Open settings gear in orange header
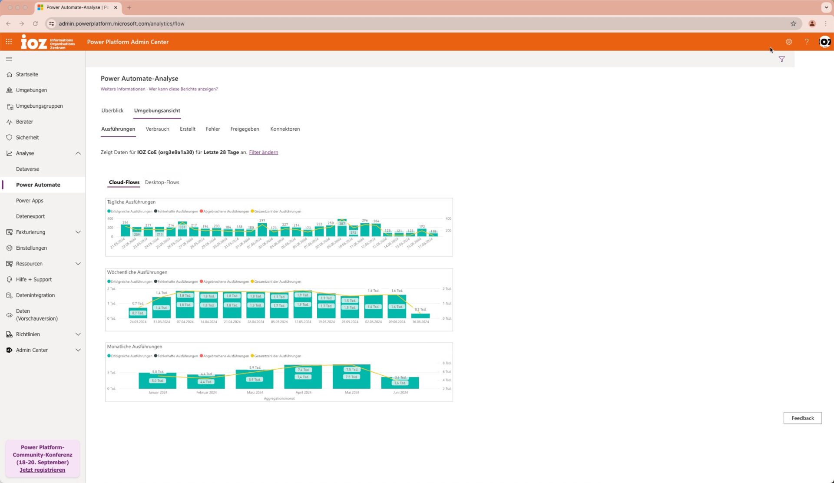Screen dimensions: 834x483 [789, 42]
